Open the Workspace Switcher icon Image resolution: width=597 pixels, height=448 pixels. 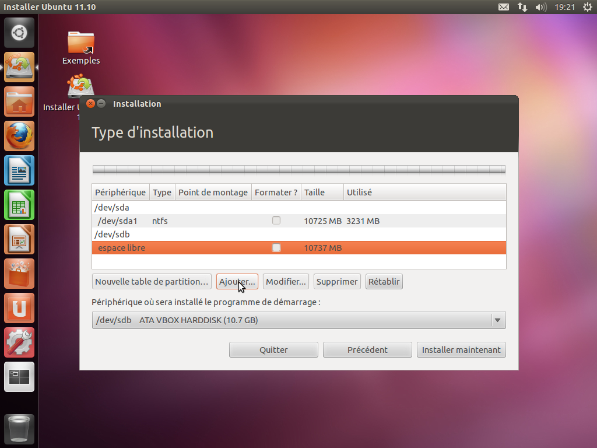(19, 377)
